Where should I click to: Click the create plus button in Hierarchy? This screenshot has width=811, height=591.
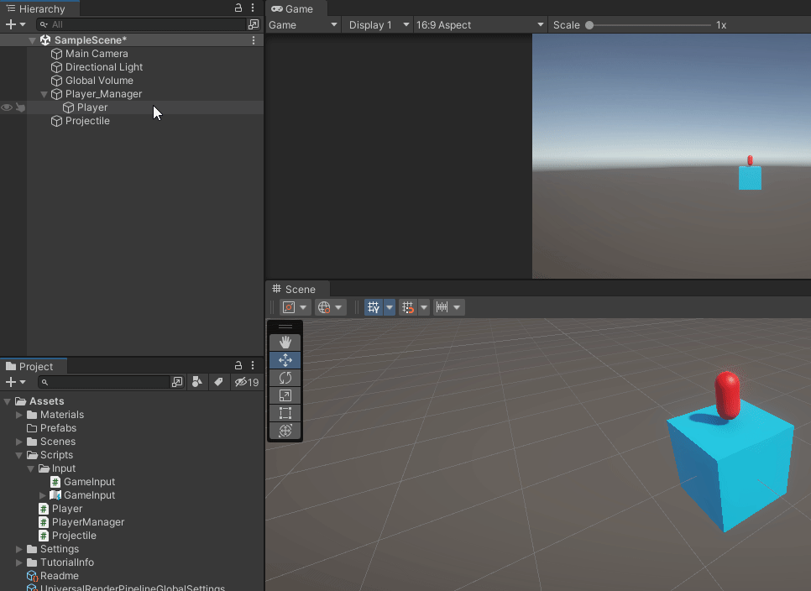click(x=8, y=24)
